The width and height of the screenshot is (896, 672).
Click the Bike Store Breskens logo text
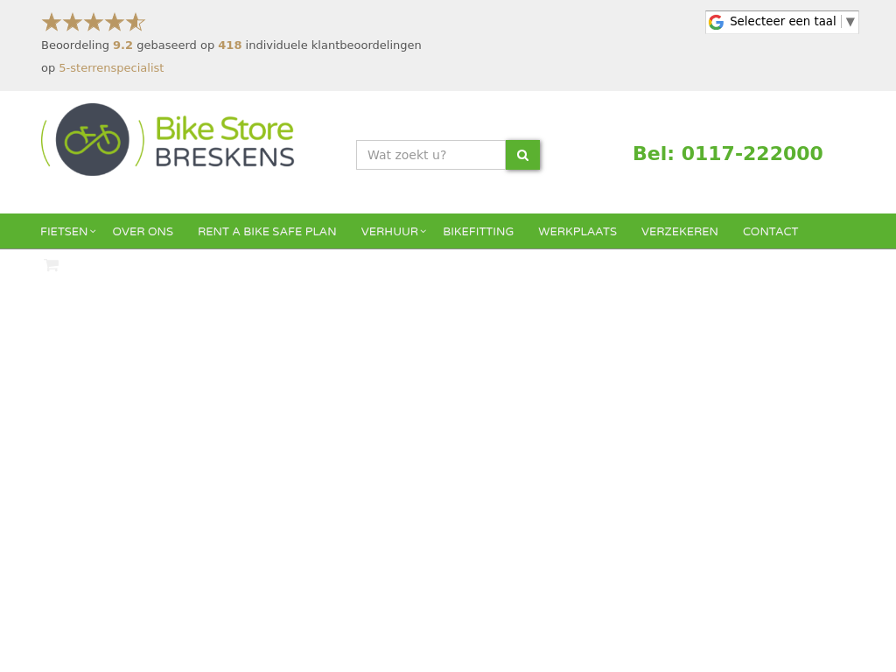point(225,141)
